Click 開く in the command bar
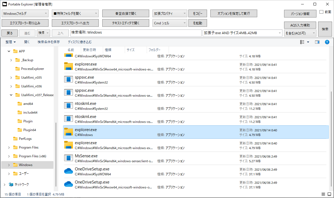This screenshot has height=198, width=334. [27, 42]
